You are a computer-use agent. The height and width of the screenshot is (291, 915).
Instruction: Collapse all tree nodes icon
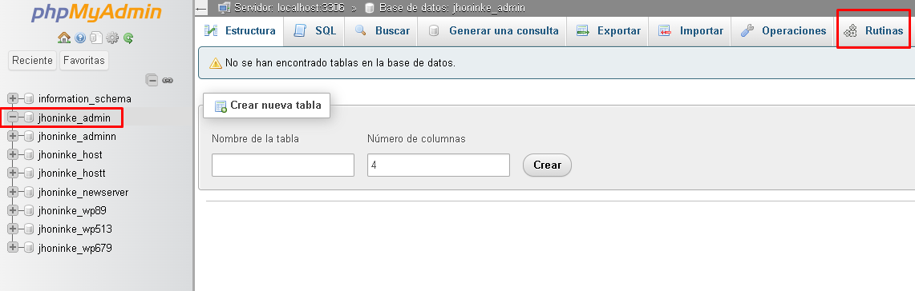[x=152, y=80]
